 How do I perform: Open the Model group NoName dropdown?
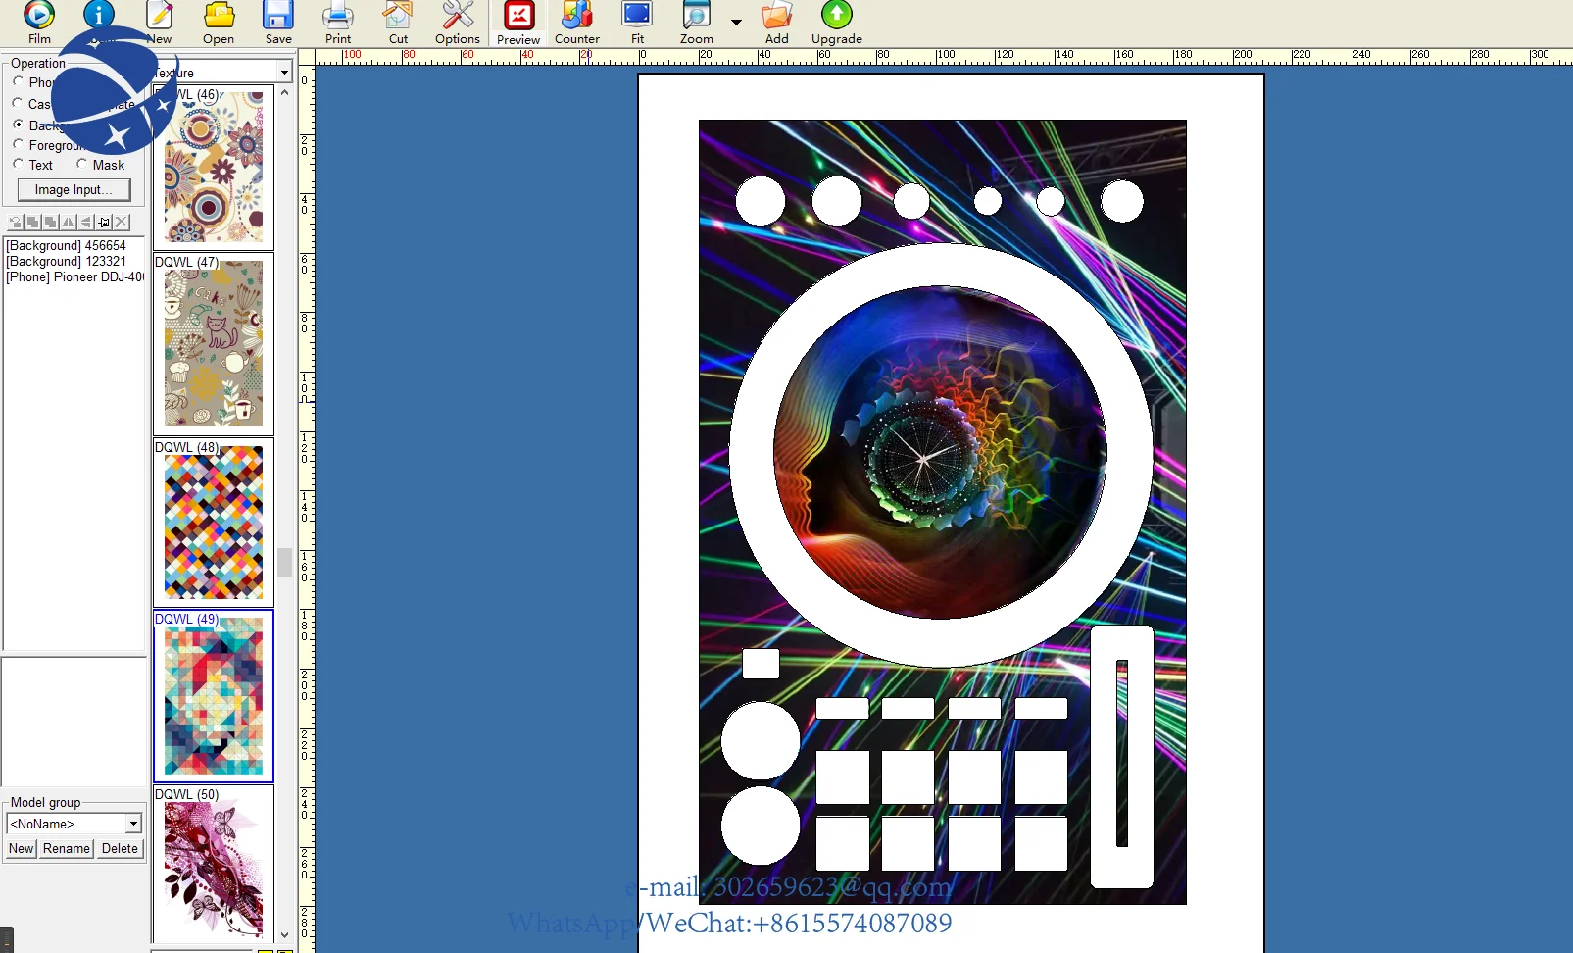tap(133, 824)
